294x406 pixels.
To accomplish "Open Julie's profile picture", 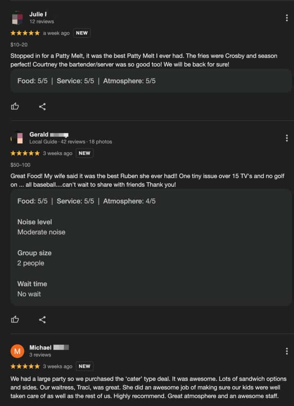I will (17, 18).
